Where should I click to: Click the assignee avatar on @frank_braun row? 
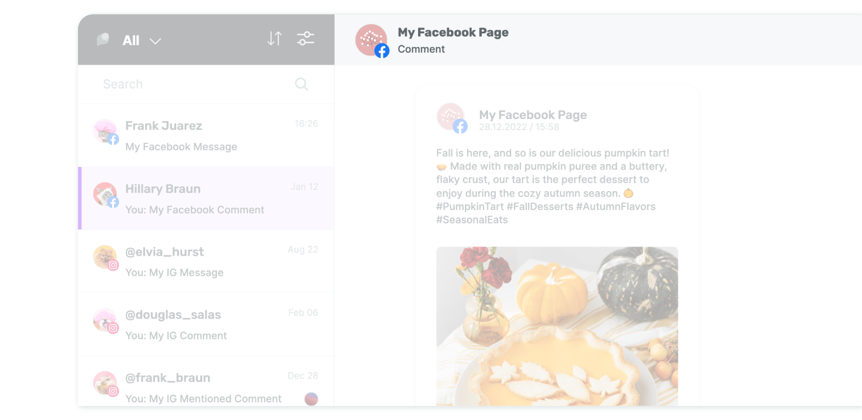[x=311, y=399]
